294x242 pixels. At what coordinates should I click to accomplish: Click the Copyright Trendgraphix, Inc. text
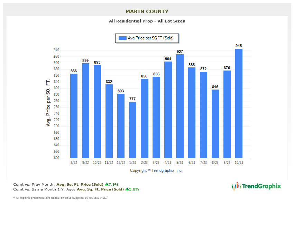(156, 170)
